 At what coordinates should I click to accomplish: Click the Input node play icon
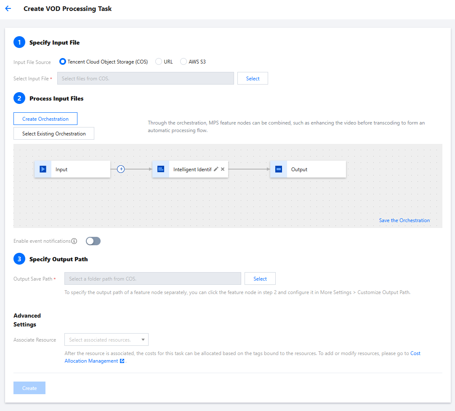pyautogui.click(x=43, y=169)
